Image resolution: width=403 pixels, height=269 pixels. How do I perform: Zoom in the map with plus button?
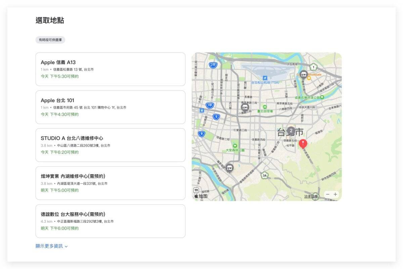[335, 194]
